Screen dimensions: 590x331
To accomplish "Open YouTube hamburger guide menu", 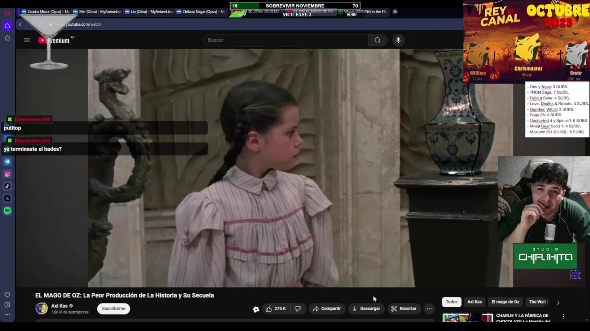I will tap(27, 40).
